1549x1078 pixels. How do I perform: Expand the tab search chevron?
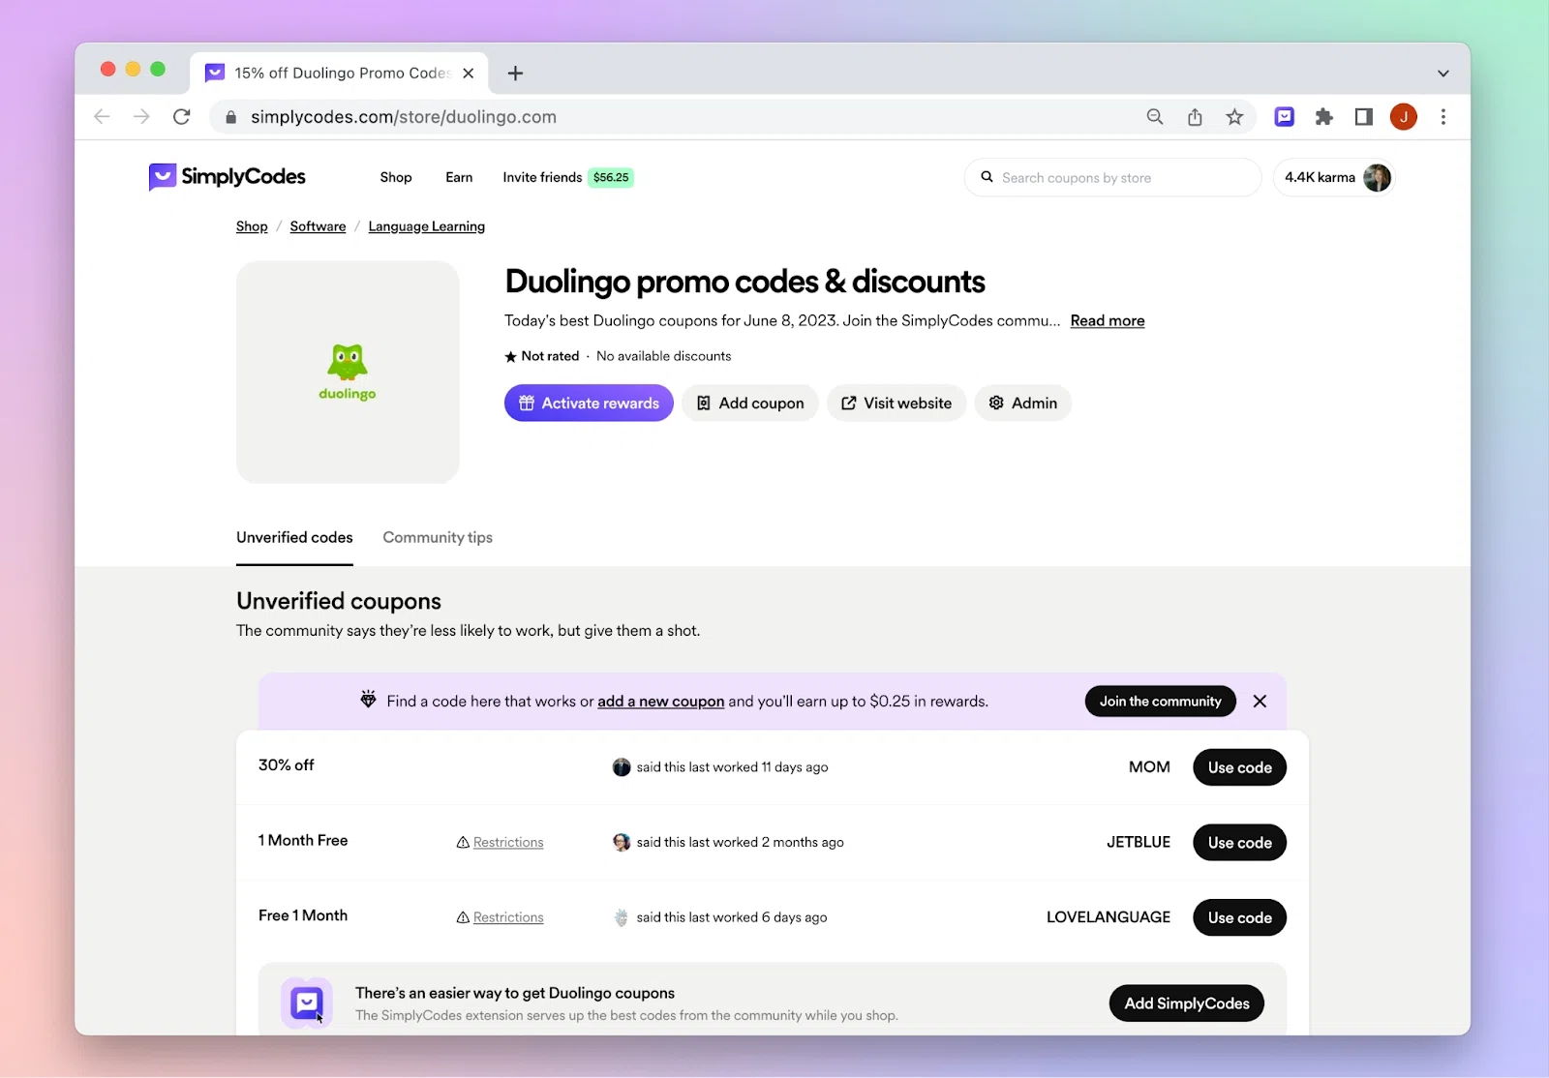tap(1443, 74)
